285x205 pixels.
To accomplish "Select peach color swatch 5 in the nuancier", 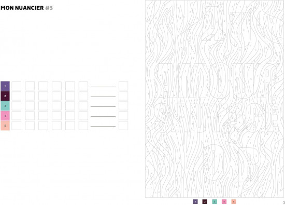I will click(5, 126).
